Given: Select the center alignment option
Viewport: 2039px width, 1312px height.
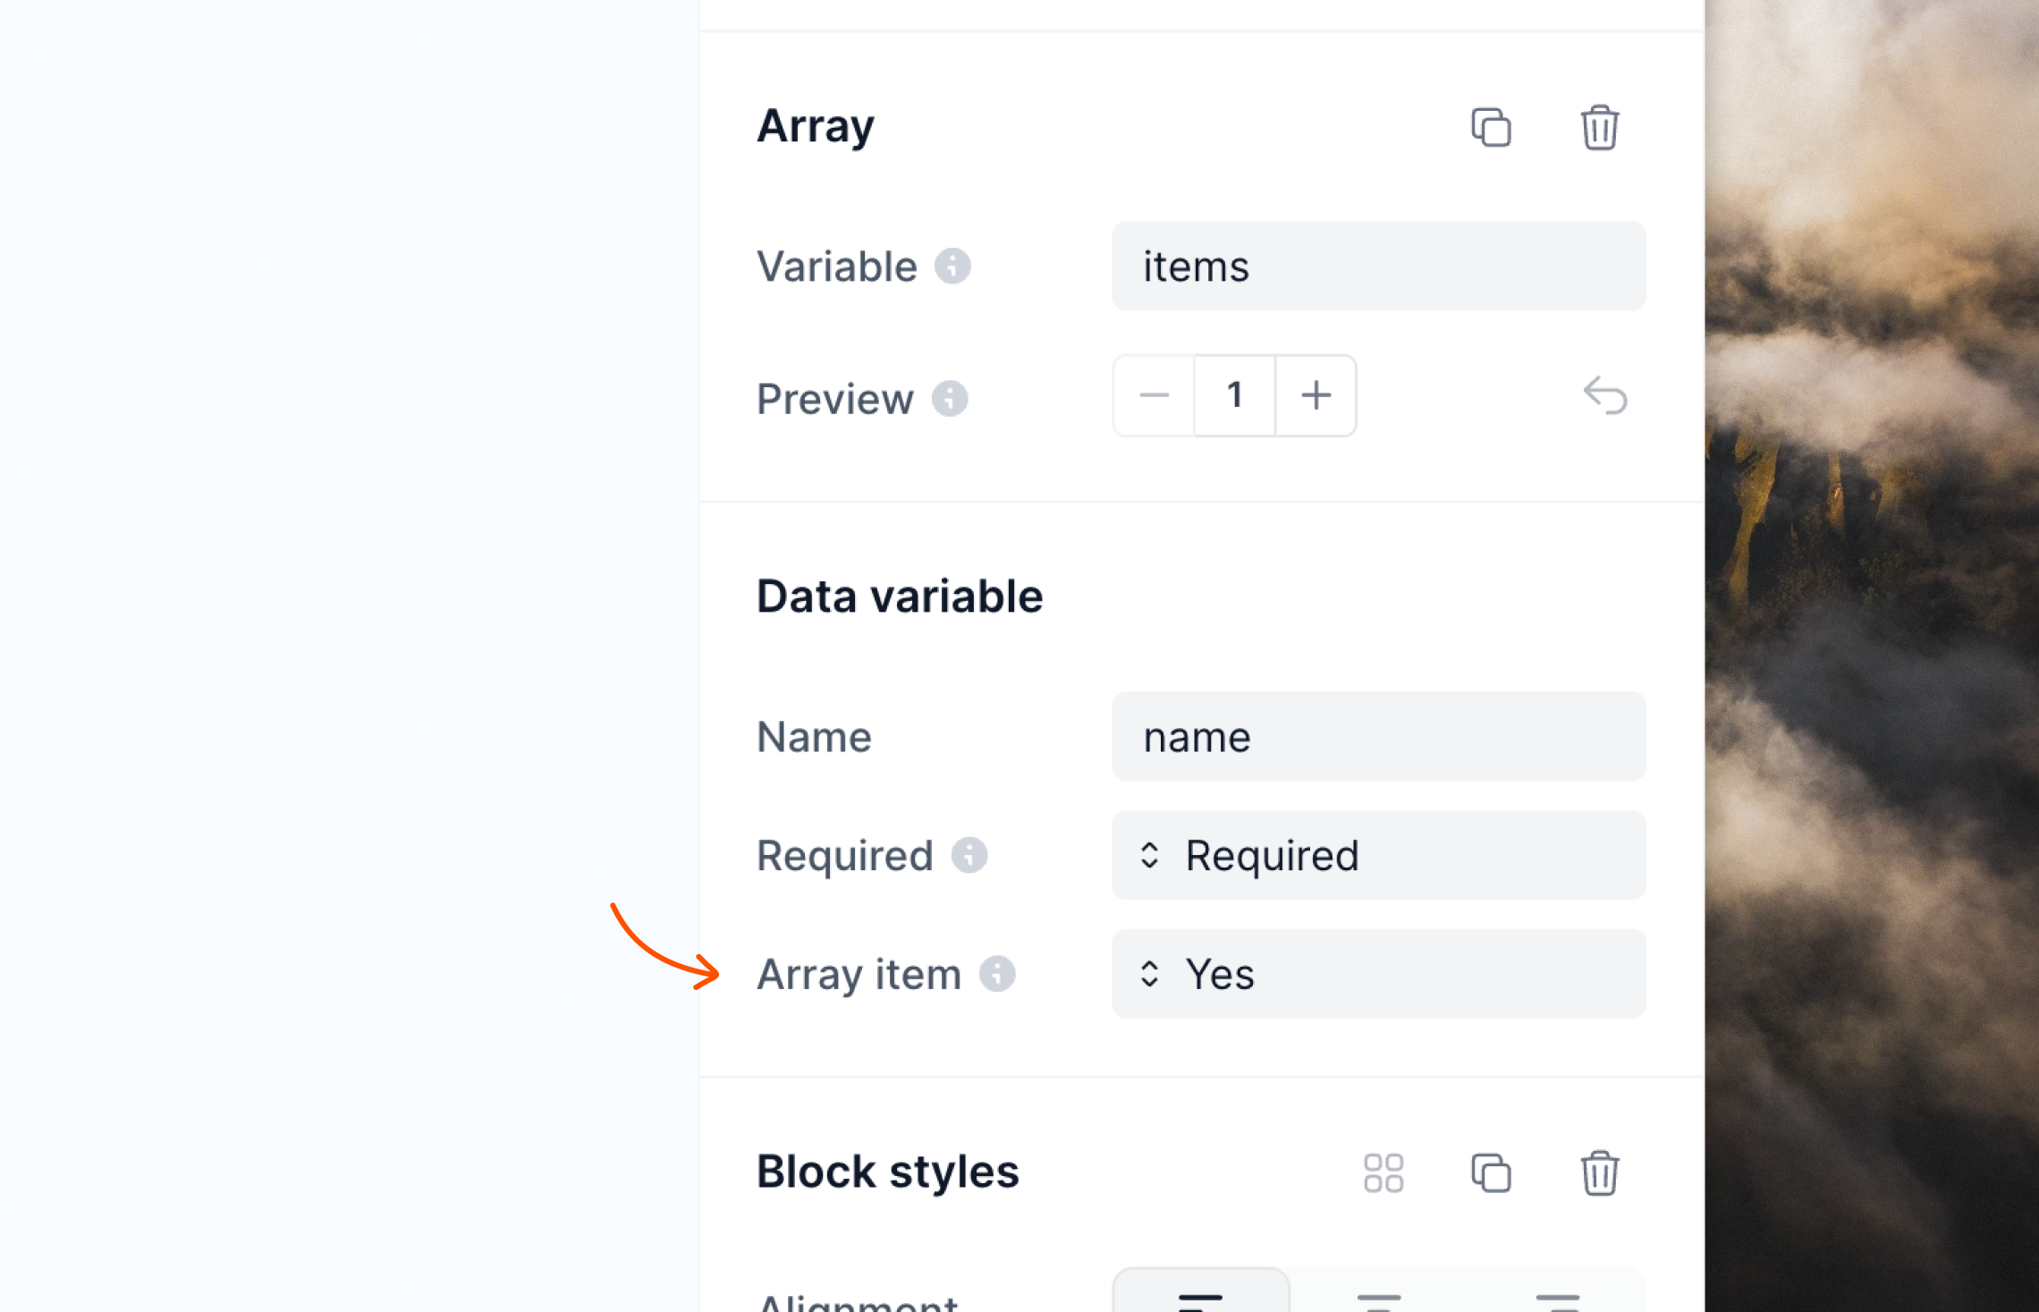Looking at the screenshot, I should pyautogui.click(x=1378, y=1297).
